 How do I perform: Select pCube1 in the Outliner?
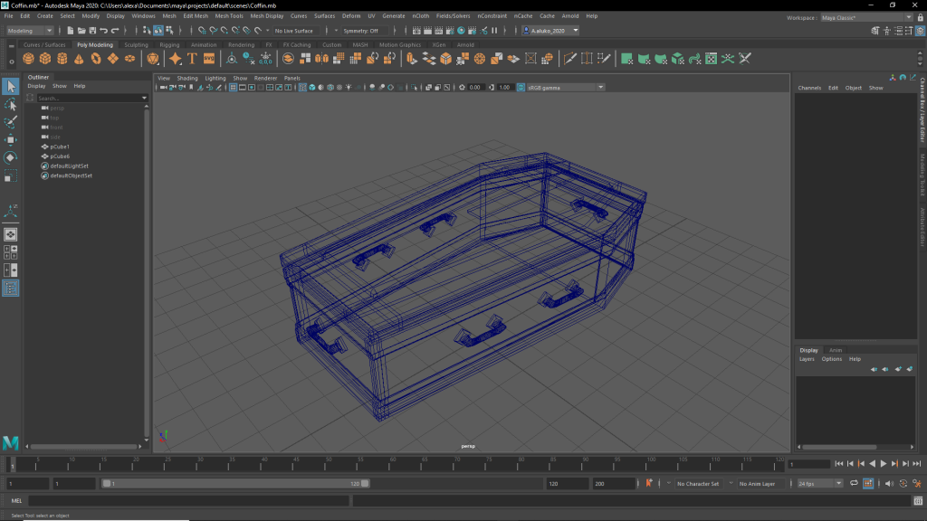(60, 147)
